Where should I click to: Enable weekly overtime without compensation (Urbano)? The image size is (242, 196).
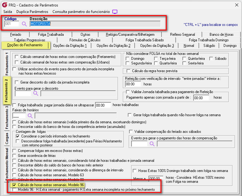pos(17,62)
